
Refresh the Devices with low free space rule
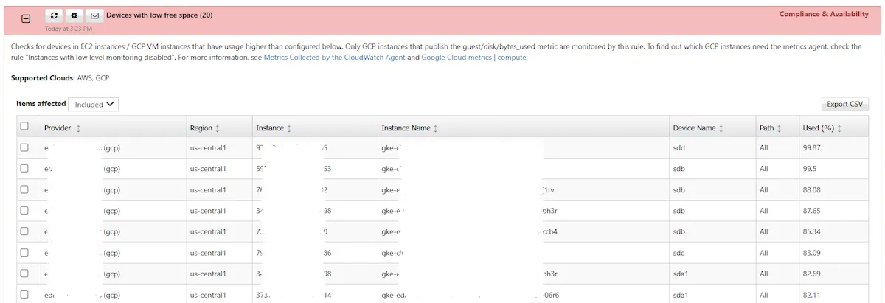click(55, 15)
